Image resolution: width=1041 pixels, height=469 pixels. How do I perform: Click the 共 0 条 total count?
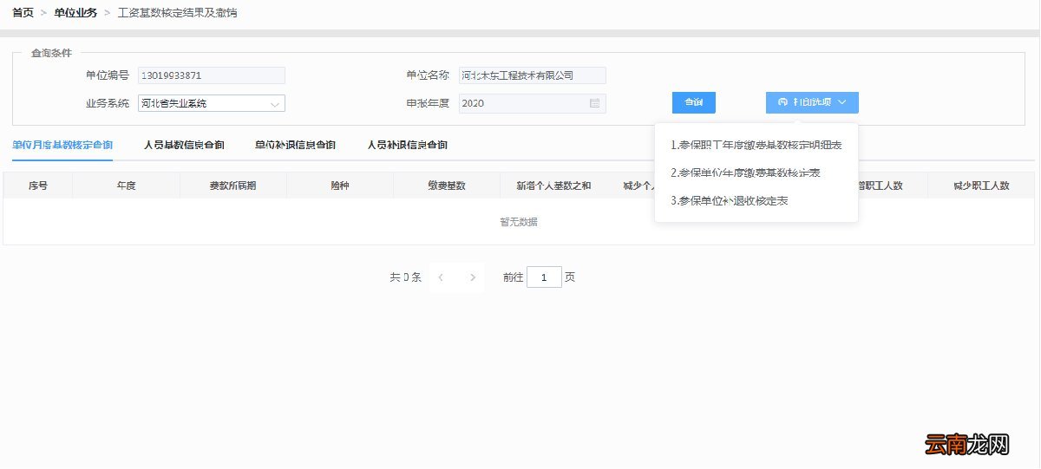pyautogui.click(x=405, y=277)
